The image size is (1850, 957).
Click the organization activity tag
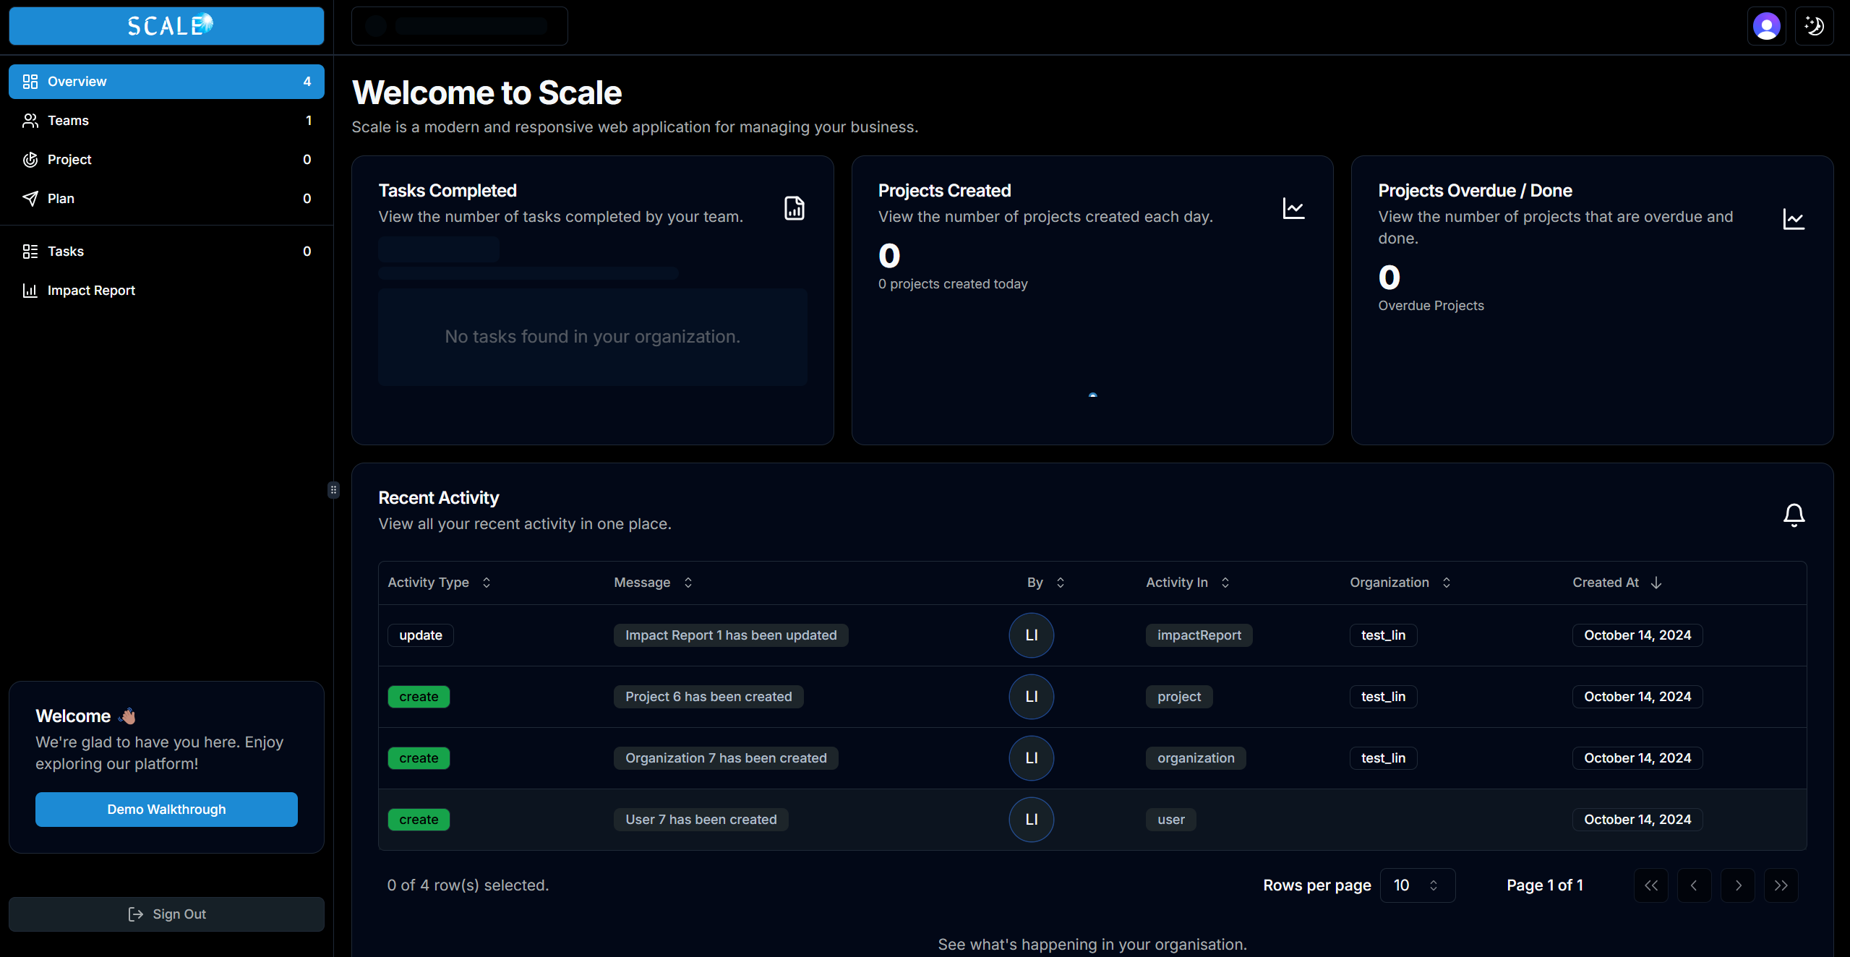click(1196, 758)
